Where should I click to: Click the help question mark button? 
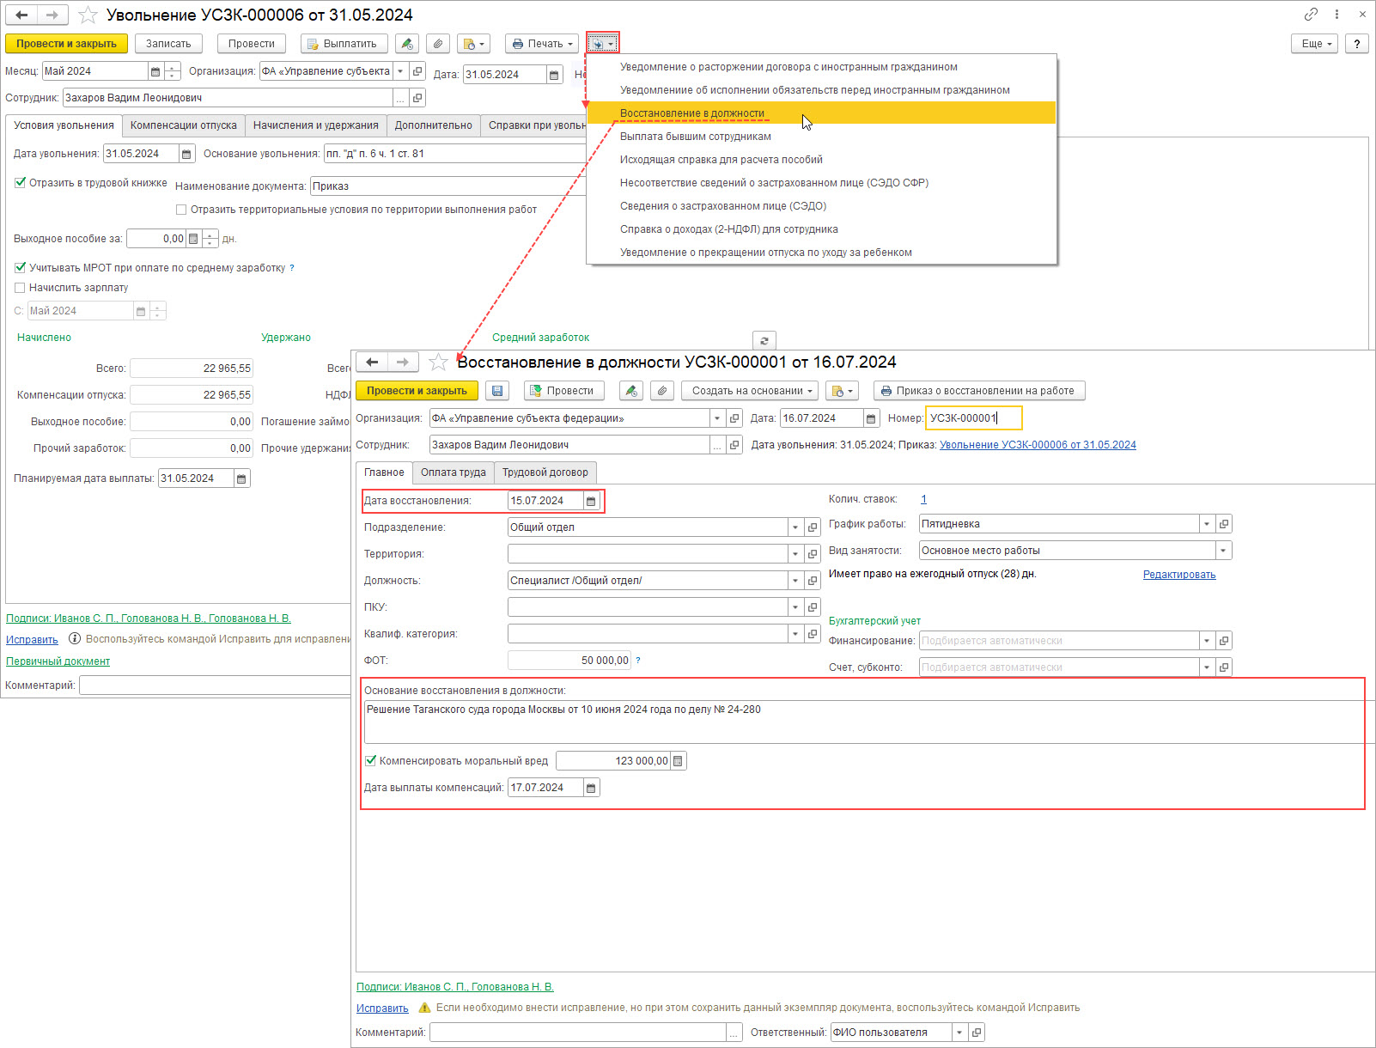click(1356, 44)
